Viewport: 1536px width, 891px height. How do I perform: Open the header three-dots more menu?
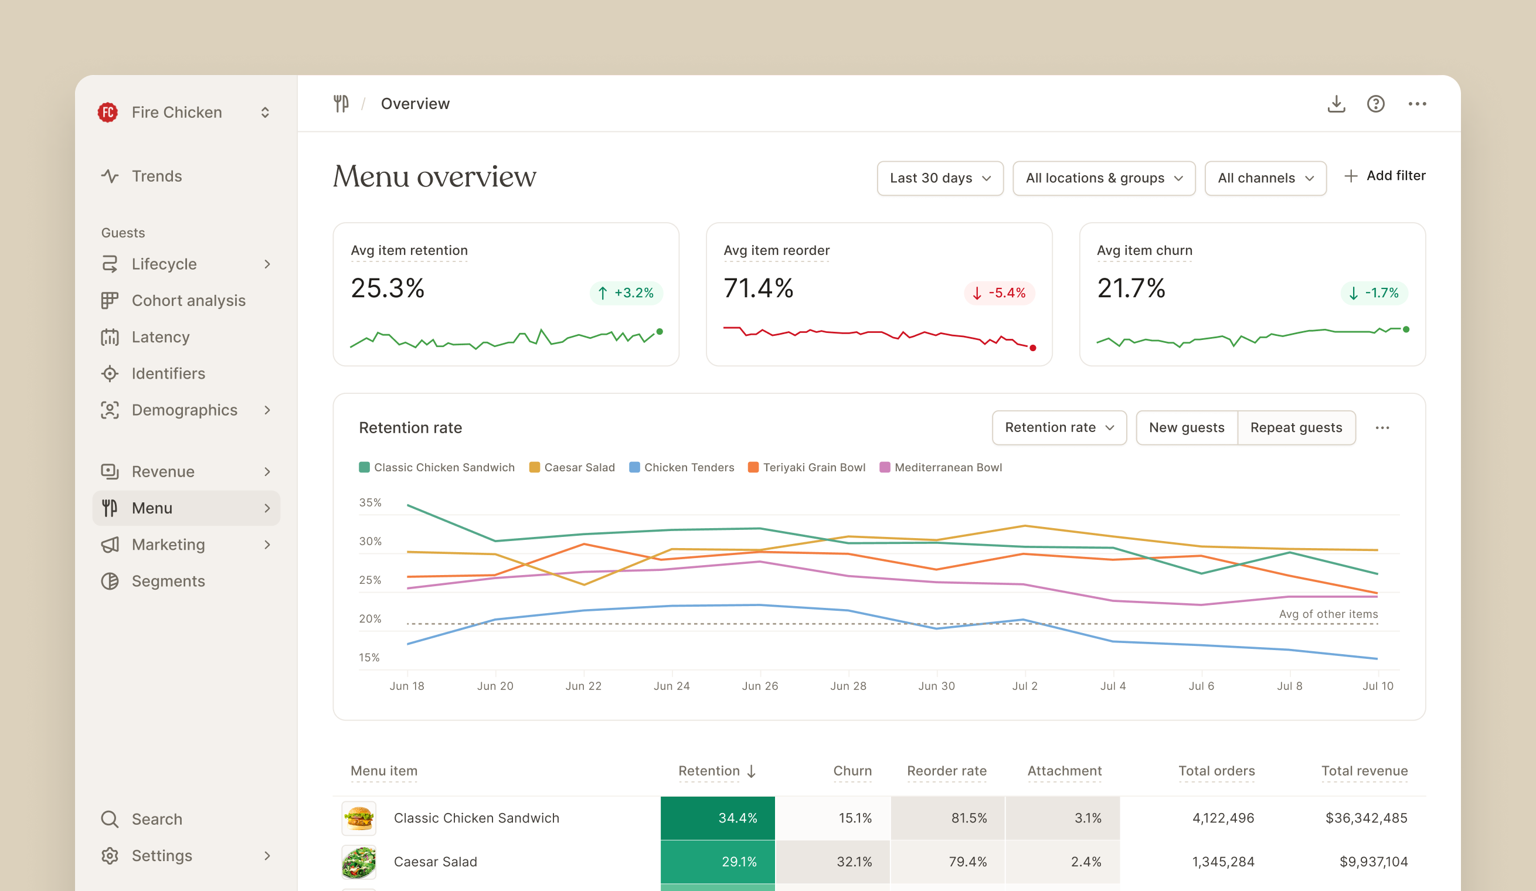click(1416, 104)
